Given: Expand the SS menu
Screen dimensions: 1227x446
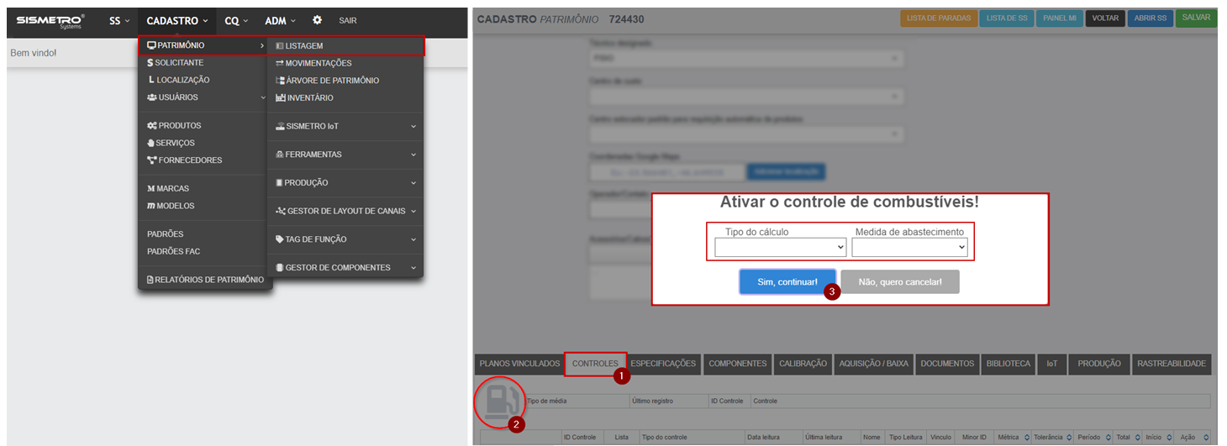Looking at the screenshot, I should point(119,20).
